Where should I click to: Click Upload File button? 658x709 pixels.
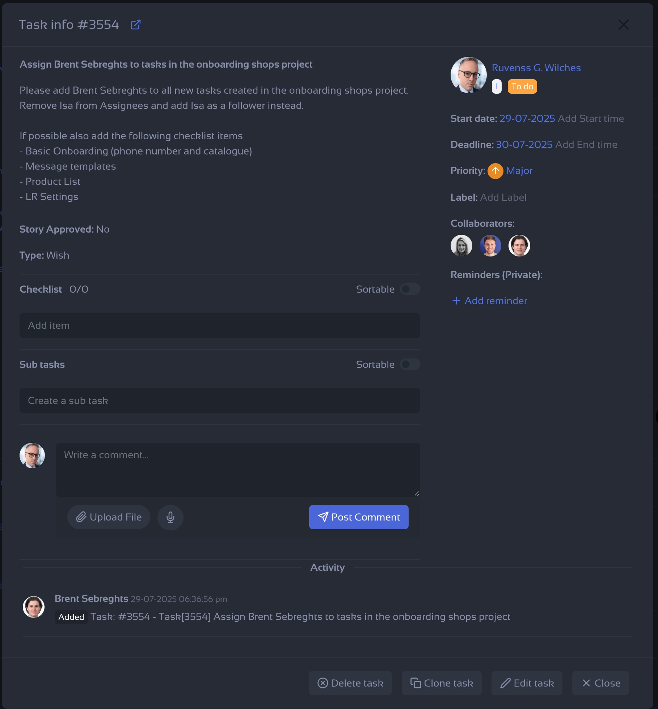click(109, 517)
